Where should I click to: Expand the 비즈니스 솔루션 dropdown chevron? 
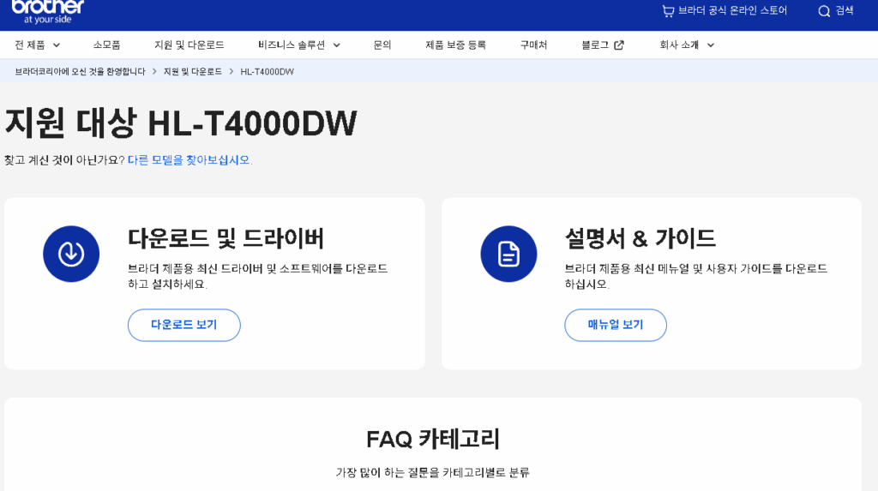(336, 45)
